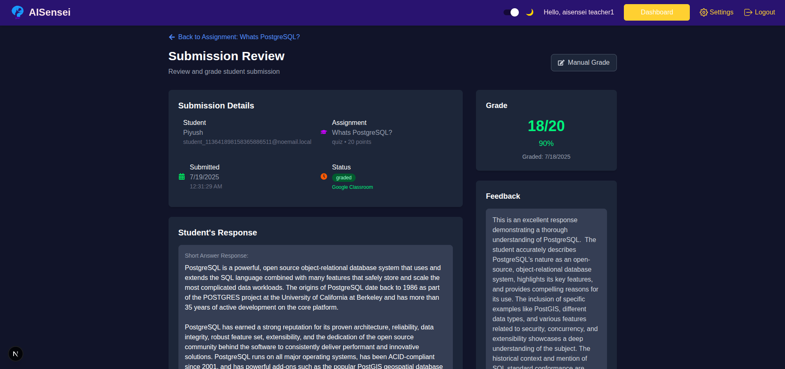
Task: Click 'quiz • 20 points' text
Action: pyautogui.click(x=351, y=142)
